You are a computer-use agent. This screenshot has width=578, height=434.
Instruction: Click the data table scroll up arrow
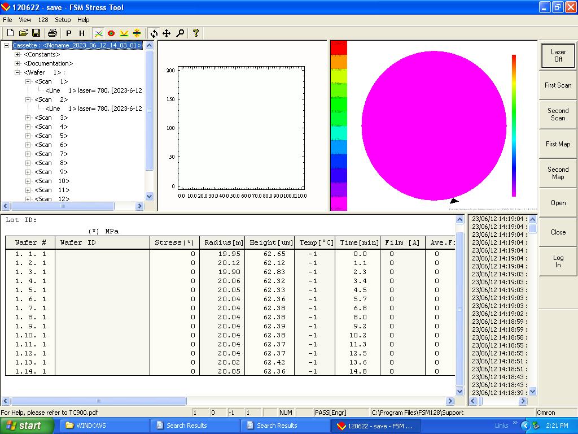pyautogui.click(x=459, y=220)
